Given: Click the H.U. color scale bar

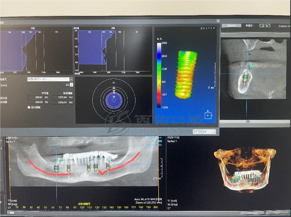Looking at the screenshot, I should [x=159, y=75].
